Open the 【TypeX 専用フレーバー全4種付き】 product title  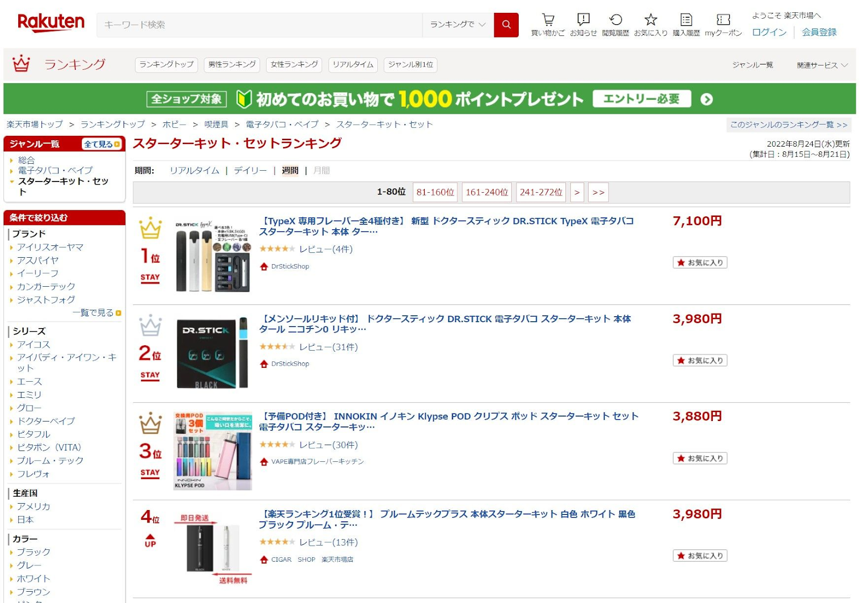click(x=447, y=226)
